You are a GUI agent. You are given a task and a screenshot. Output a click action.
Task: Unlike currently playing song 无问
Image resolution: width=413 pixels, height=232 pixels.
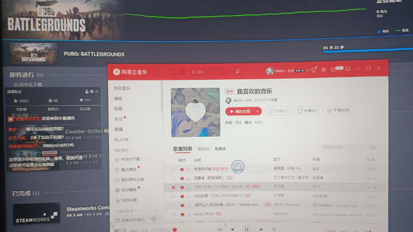point(182,187)
